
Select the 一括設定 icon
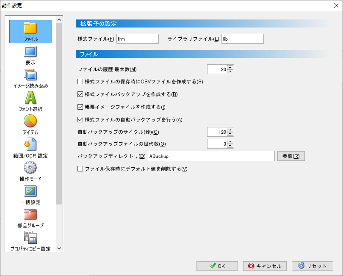tap(30, 192)
